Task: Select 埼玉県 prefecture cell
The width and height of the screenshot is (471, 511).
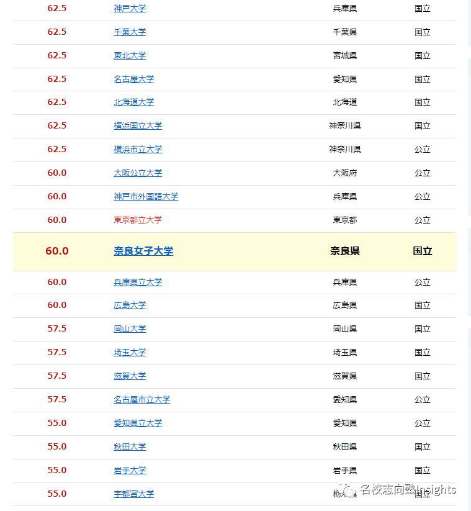Action: pos(345,352)
